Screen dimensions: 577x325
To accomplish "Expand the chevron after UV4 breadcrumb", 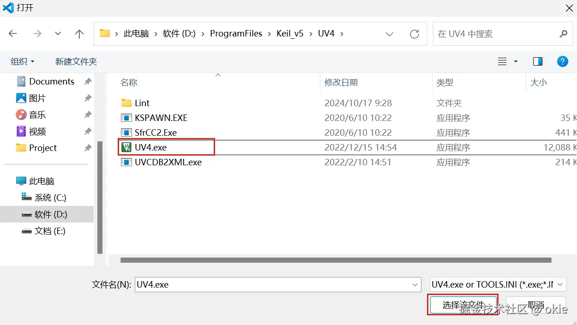I will [x=342, y=34].
